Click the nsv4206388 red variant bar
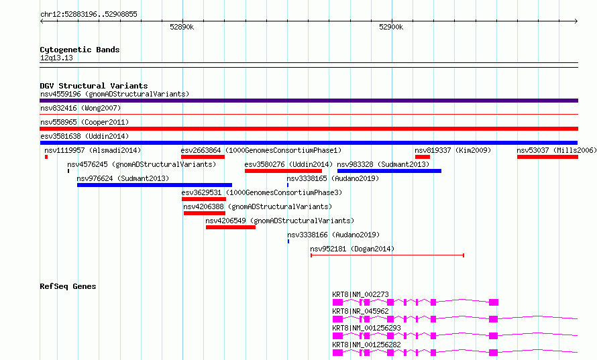 [x=205, y=213]
